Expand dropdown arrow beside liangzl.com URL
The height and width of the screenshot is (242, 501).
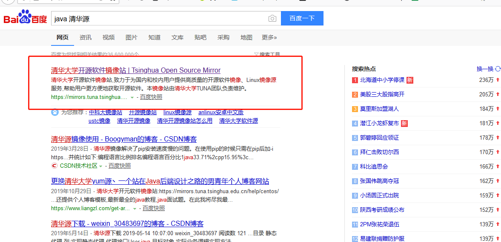[x=135, y=208]
